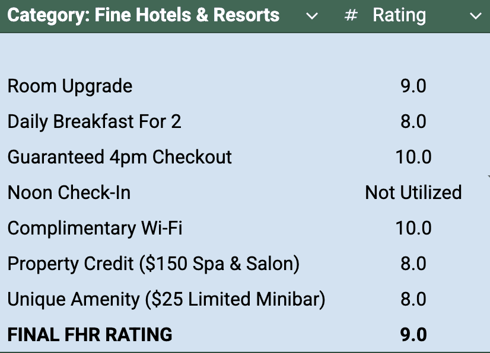Select the Unique Amenity ($25 Limited Minibar) cell
The width and height of the screenshot is (490, 353).
[166, 299]
